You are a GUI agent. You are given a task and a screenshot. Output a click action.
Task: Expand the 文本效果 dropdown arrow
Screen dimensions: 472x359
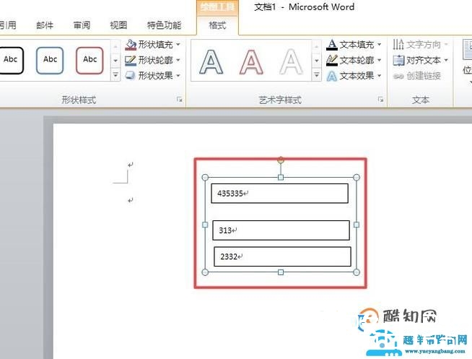(380, 75)
